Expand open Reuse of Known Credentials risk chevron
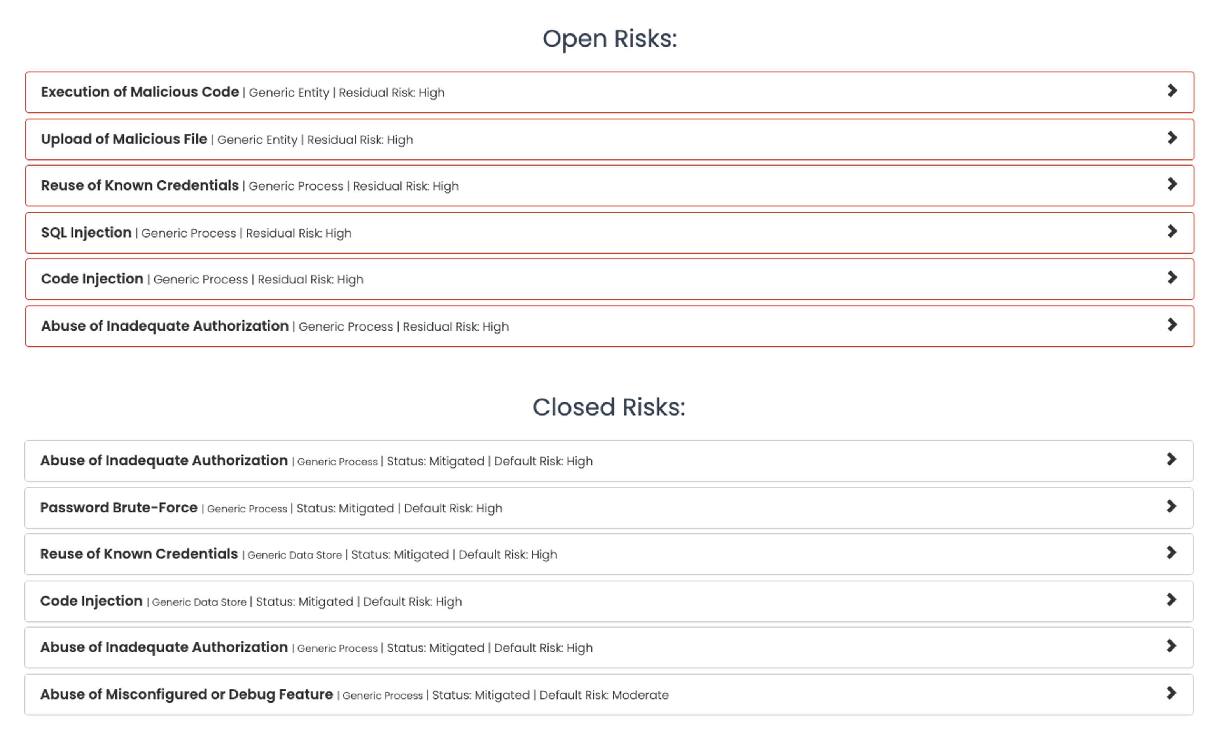 1172,185
